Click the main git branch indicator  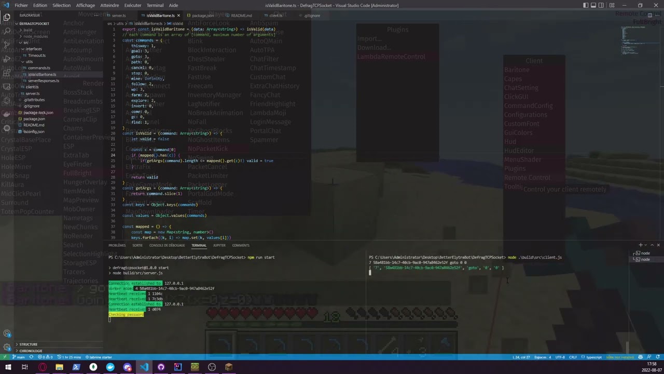coord(18,357)
